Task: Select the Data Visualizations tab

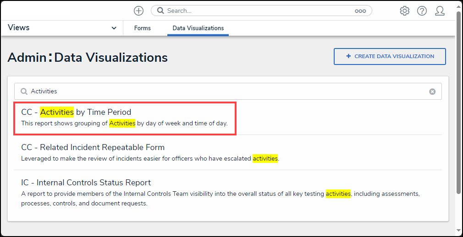Action: (198, 28)
